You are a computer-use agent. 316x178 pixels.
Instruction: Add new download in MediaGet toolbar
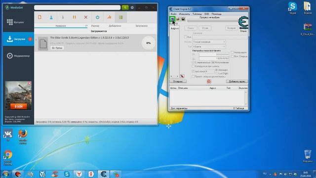pos(39,17)
